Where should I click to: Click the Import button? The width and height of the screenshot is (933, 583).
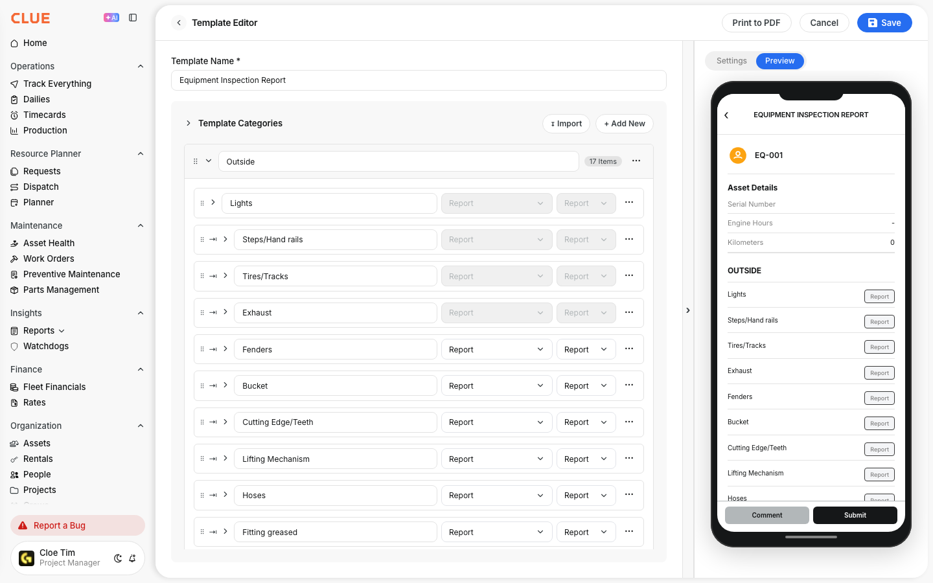[x=566, y=124]
